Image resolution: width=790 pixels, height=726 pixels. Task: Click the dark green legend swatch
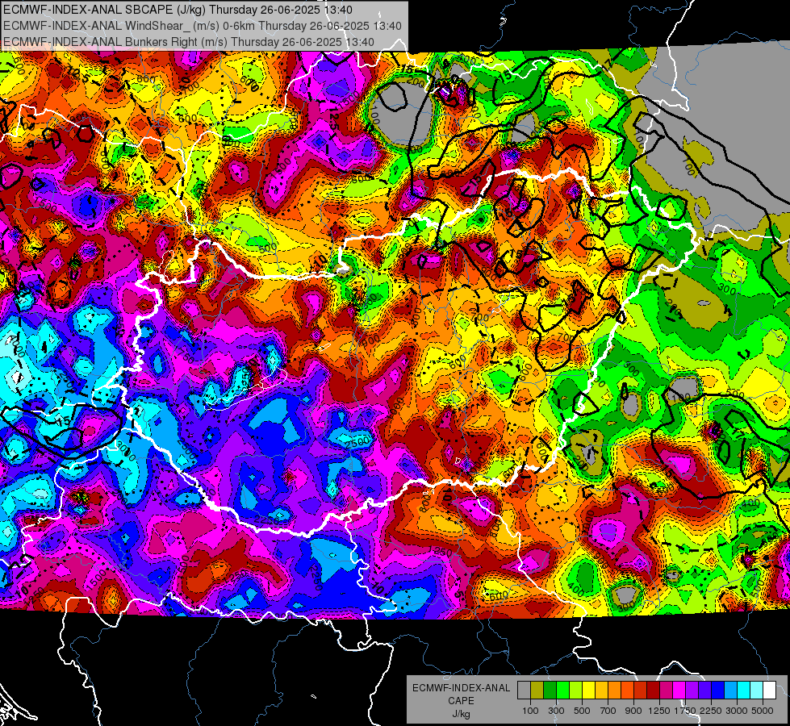click(550, 690)
